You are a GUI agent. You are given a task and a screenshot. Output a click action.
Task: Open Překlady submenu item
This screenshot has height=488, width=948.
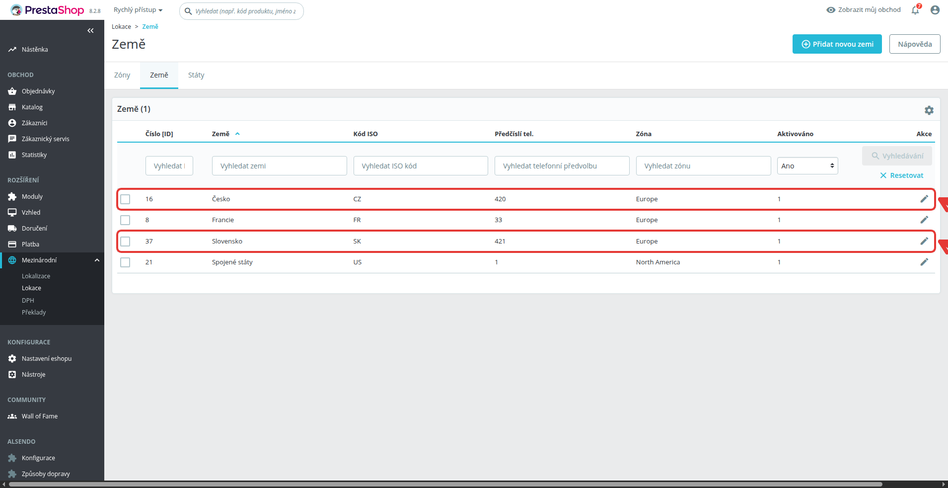pyautogui.click(x=34, y=313)
